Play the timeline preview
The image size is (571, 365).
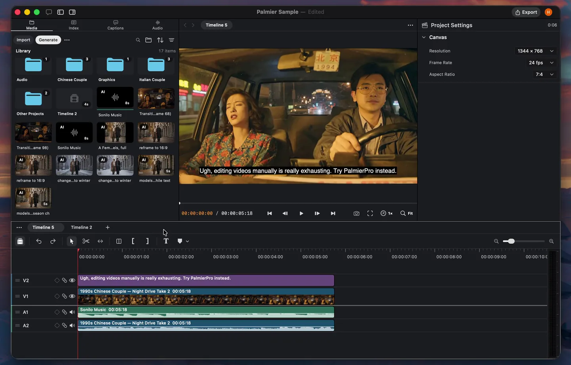(x=301, y=213)
